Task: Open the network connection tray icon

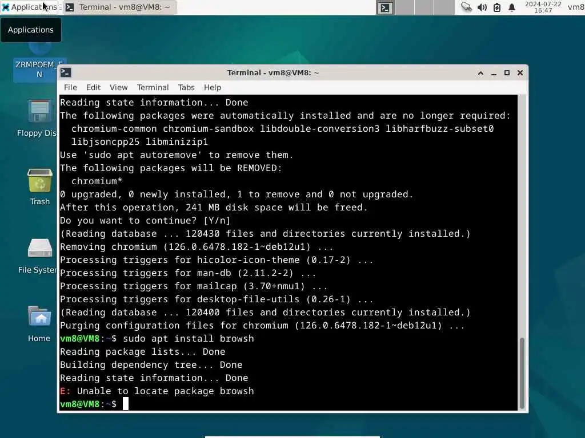Action: pos(466,7)
